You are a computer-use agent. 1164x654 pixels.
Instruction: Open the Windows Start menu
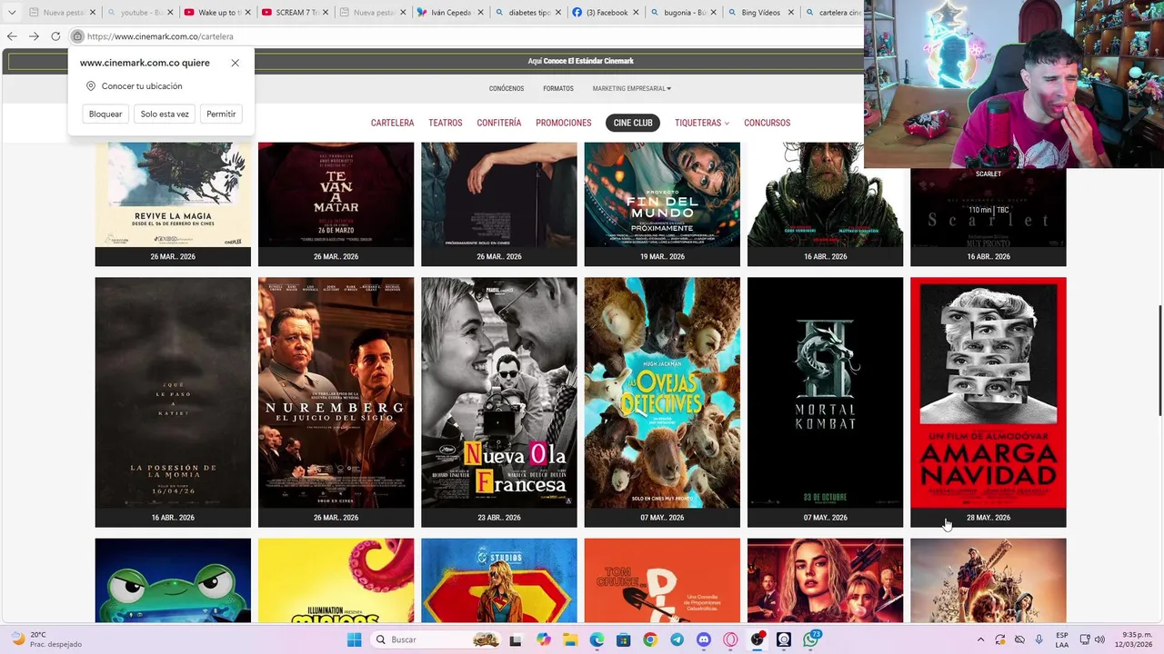[x=354, y=639]
